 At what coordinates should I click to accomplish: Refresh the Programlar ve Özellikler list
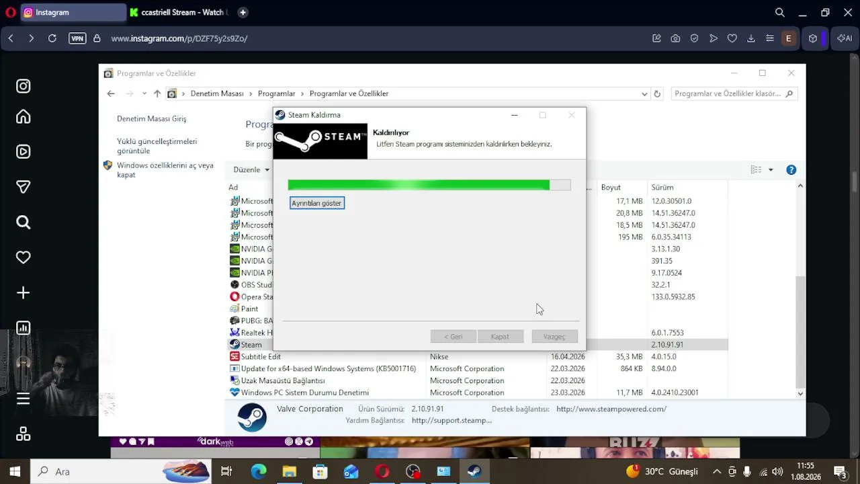(x=657, y=94)
